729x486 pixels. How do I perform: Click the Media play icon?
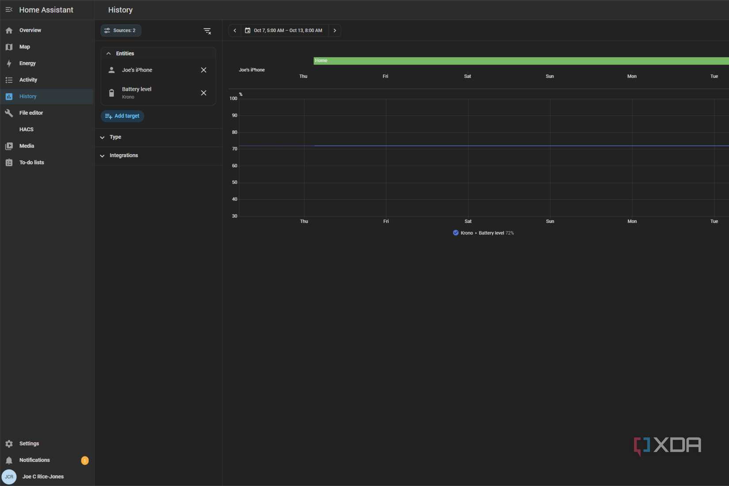coord(9,146)
